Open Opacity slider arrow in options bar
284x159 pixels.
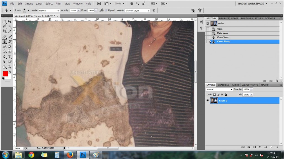pyautogui.click(x=78, y=11)
